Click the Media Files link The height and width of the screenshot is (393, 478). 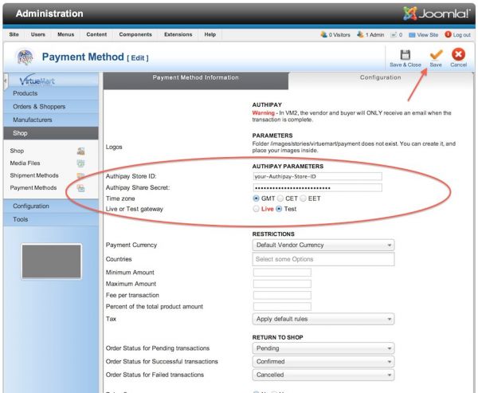(25, 163)
